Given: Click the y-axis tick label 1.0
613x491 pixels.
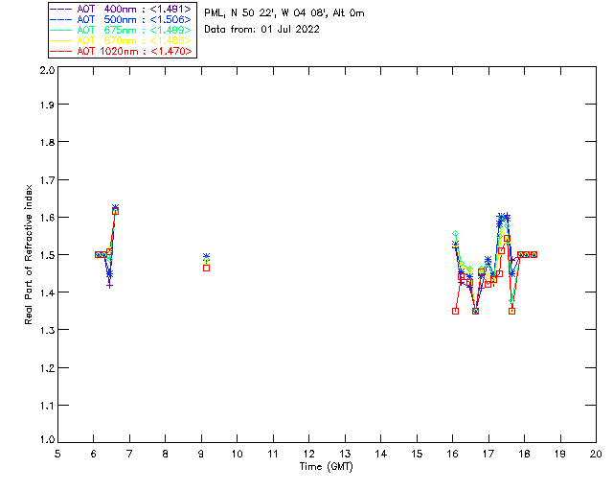Looking at the screenshot, I should click(x=46, y=439).
